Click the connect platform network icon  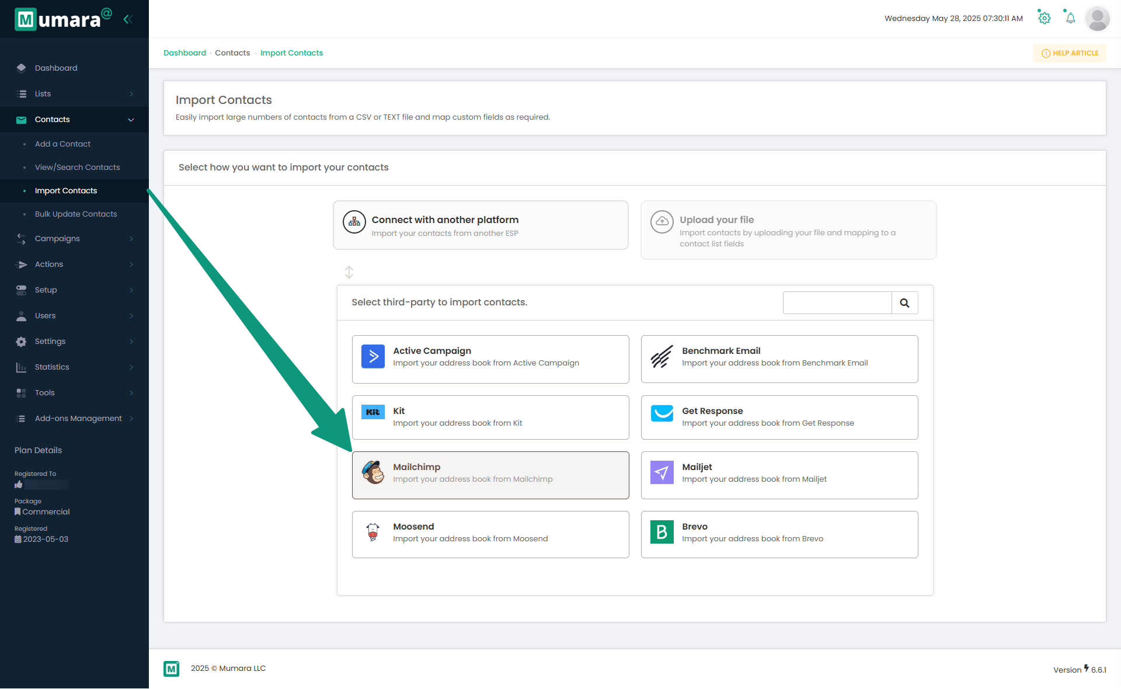click(354, 222)
